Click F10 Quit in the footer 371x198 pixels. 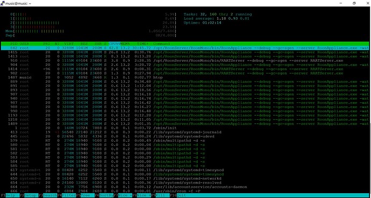(x=179, y=195)
